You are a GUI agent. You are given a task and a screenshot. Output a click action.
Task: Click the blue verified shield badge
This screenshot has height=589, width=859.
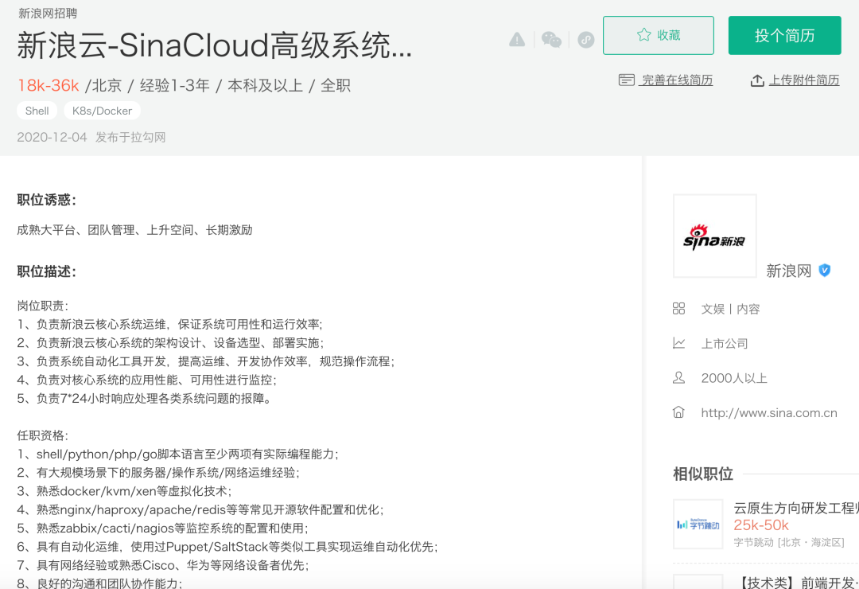[825, 271]
